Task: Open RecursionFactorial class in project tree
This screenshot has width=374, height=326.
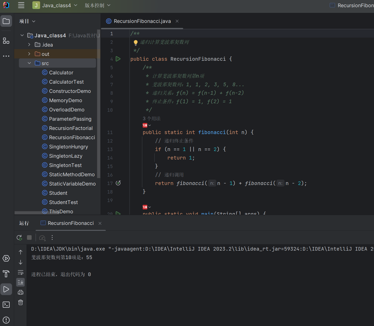Action: 71,128
